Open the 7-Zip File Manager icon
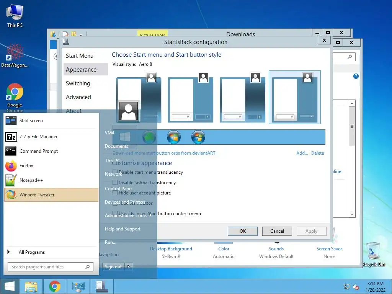The width and height of the screenshot is (392, 294). click(11, 137)
